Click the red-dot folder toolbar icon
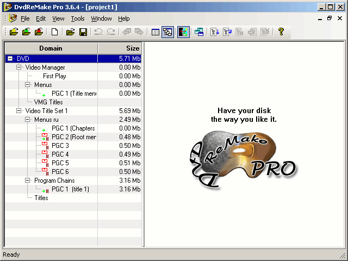The width and height of the screenshot is (348, 261). 39,32
